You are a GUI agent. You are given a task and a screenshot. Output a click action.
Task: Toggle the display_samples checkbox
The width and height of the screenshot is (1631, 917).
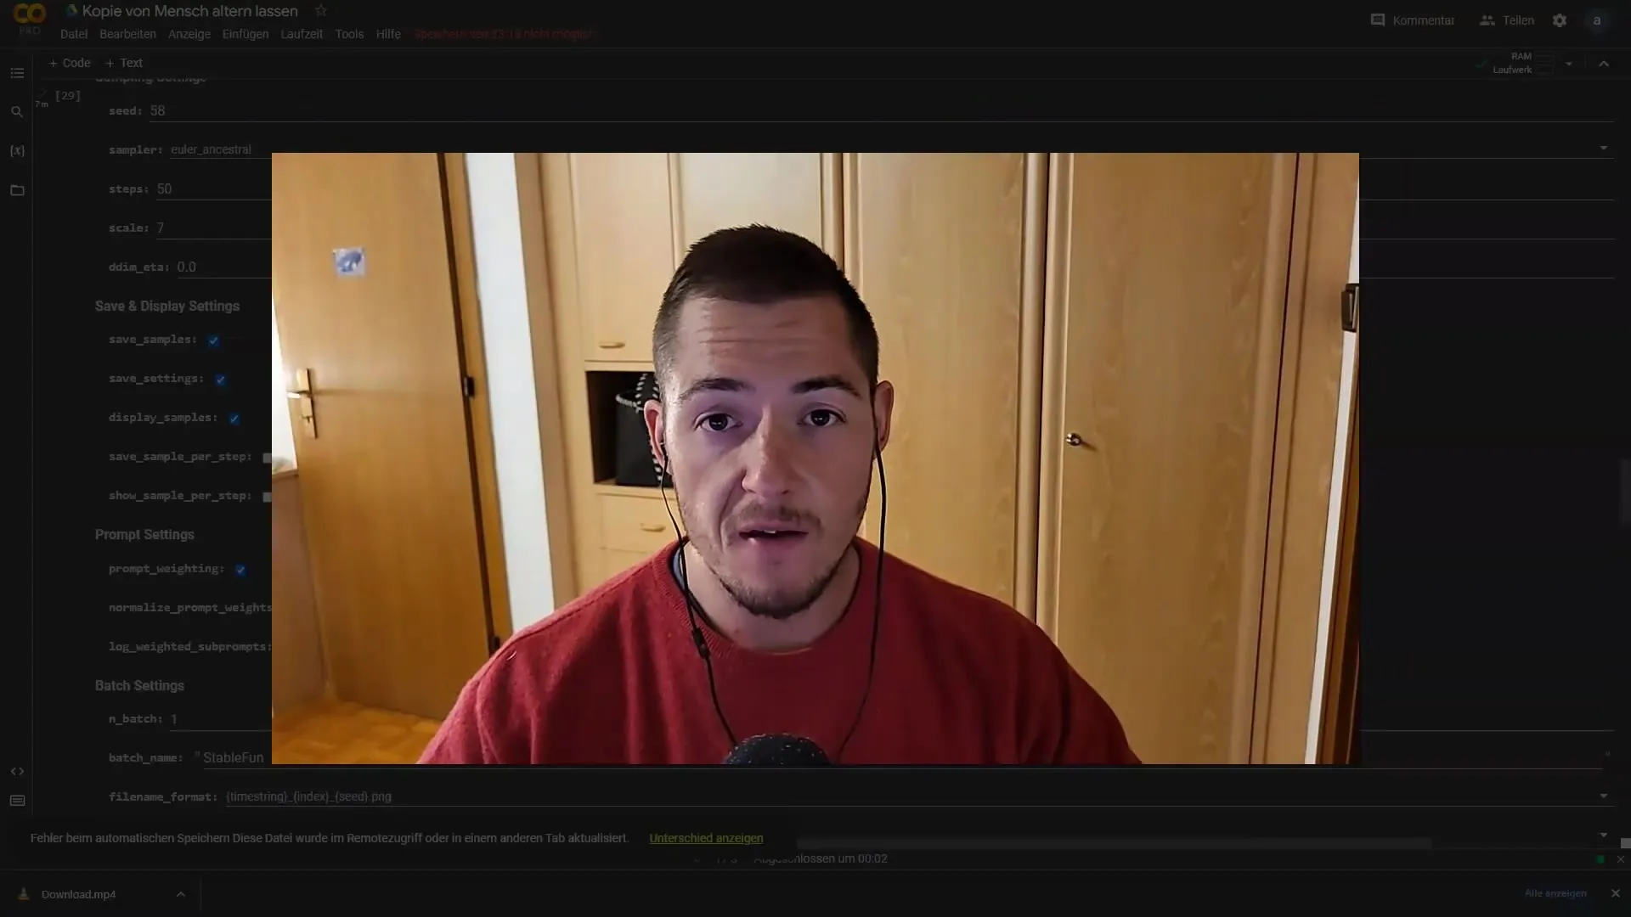(235, 418)
